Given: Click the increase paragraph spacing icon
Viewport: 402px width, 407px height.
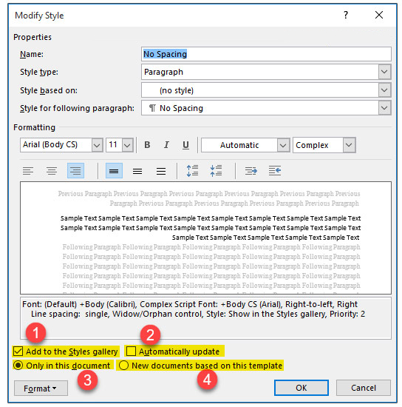Looking at the screenshot, I should (192, 171).
